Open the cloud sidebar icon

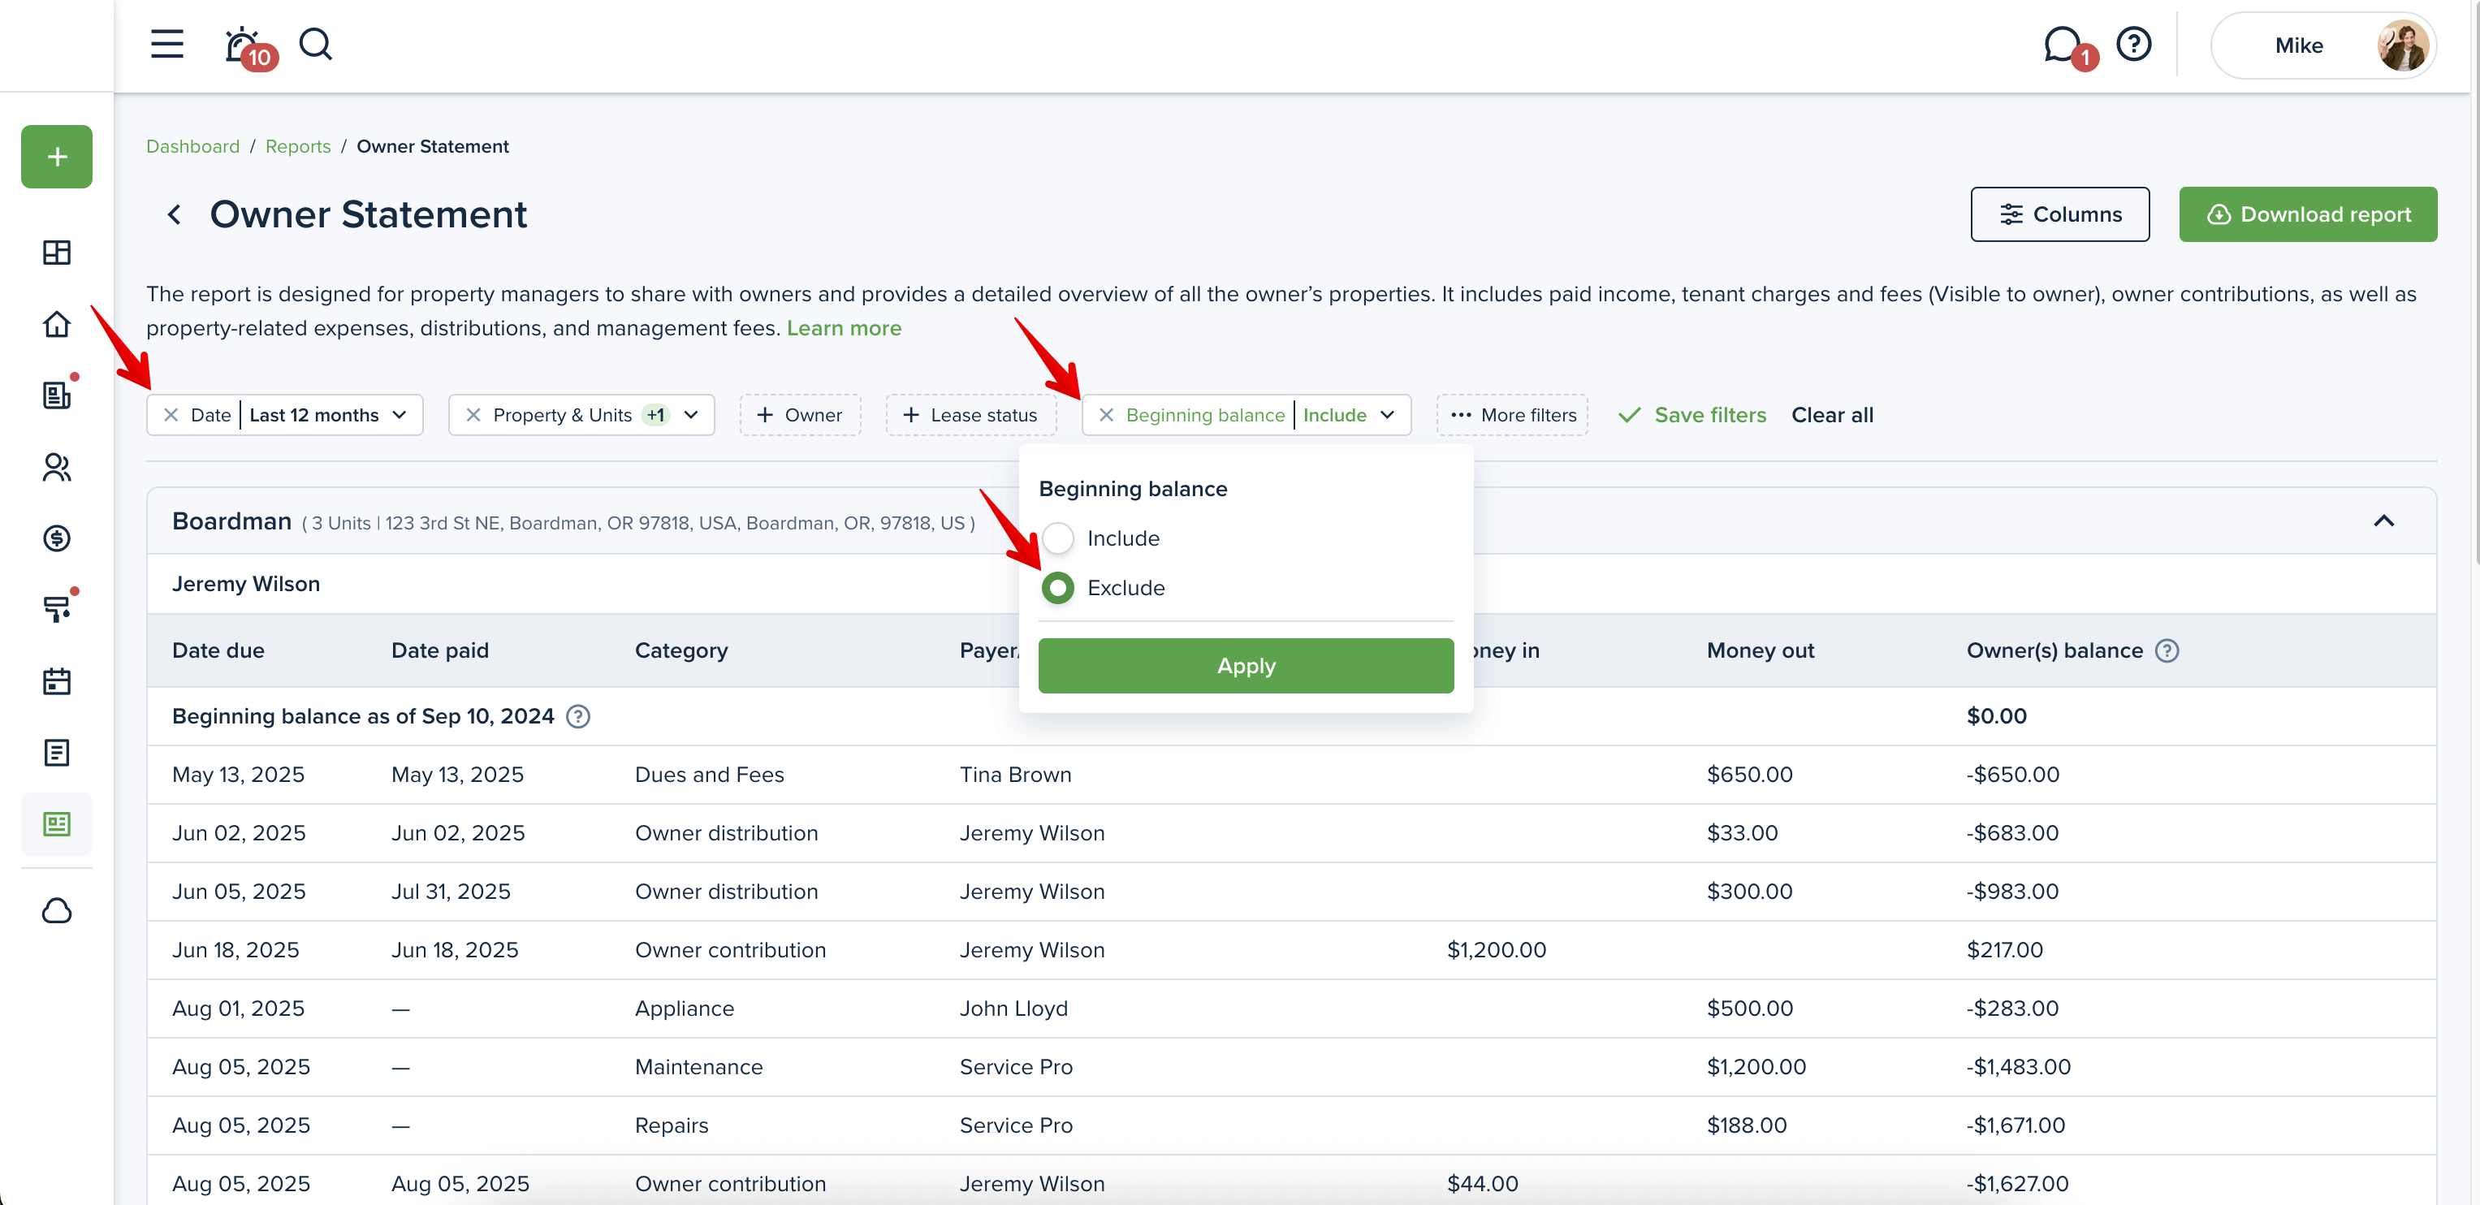[57, 910]
